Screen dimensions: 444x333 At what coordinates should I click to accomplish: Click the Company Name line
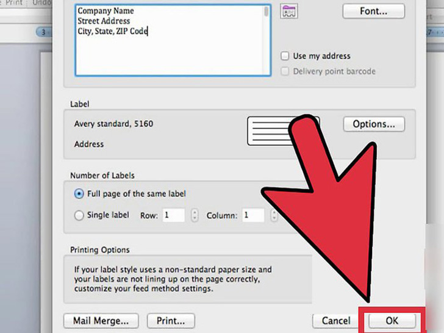pyautogui.click(x=106, y=11)
